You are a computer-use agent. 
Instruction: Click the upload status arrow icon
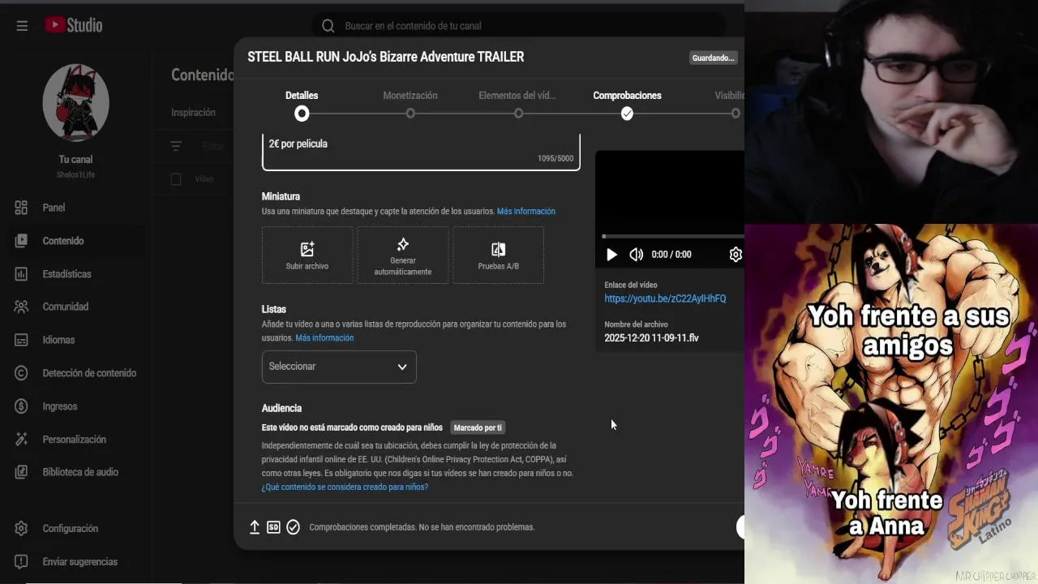(255, 527)
